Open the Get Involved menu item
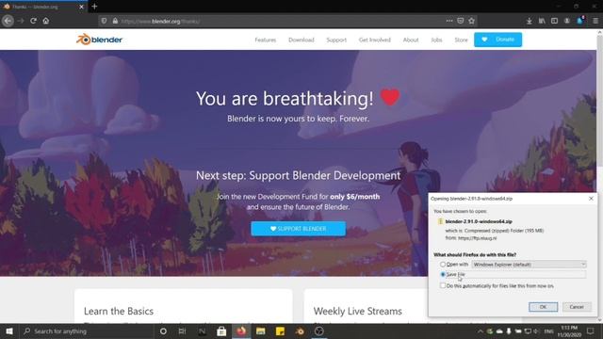603x339 pixels. point(375,40)
